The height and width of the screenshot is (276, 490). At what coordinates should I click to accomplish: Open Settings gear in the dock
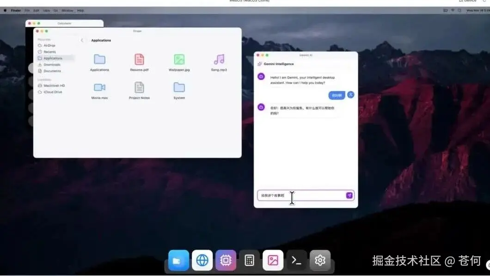320,260
